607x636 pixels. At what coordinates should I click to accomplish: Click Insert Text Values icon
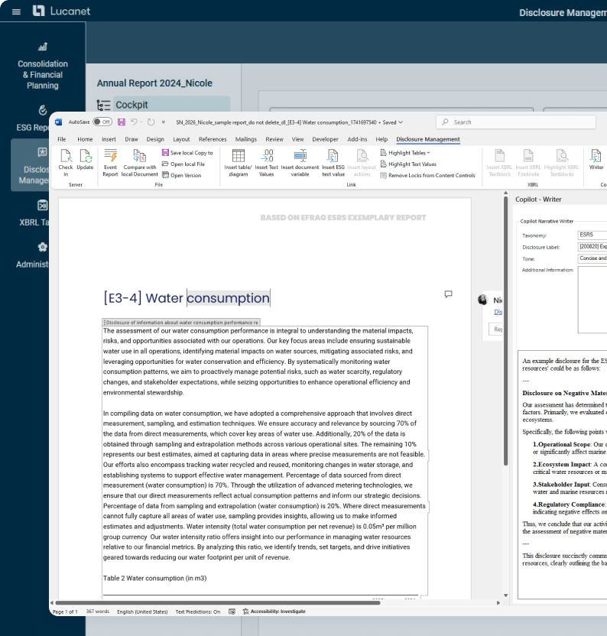click(x=266, y=157)
